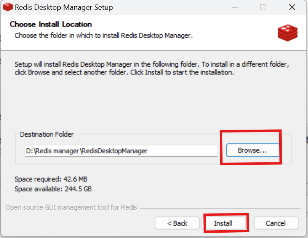Viewport: 308px width, 238px height.
Task: Click 'Open source GUI management tool' branding text
Action: pos(71,207)
